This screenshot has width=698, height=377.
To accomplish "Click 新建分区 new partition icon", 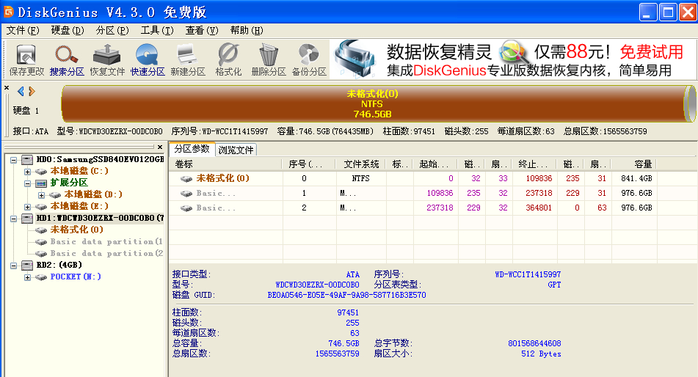I will [x=188, y=60].
